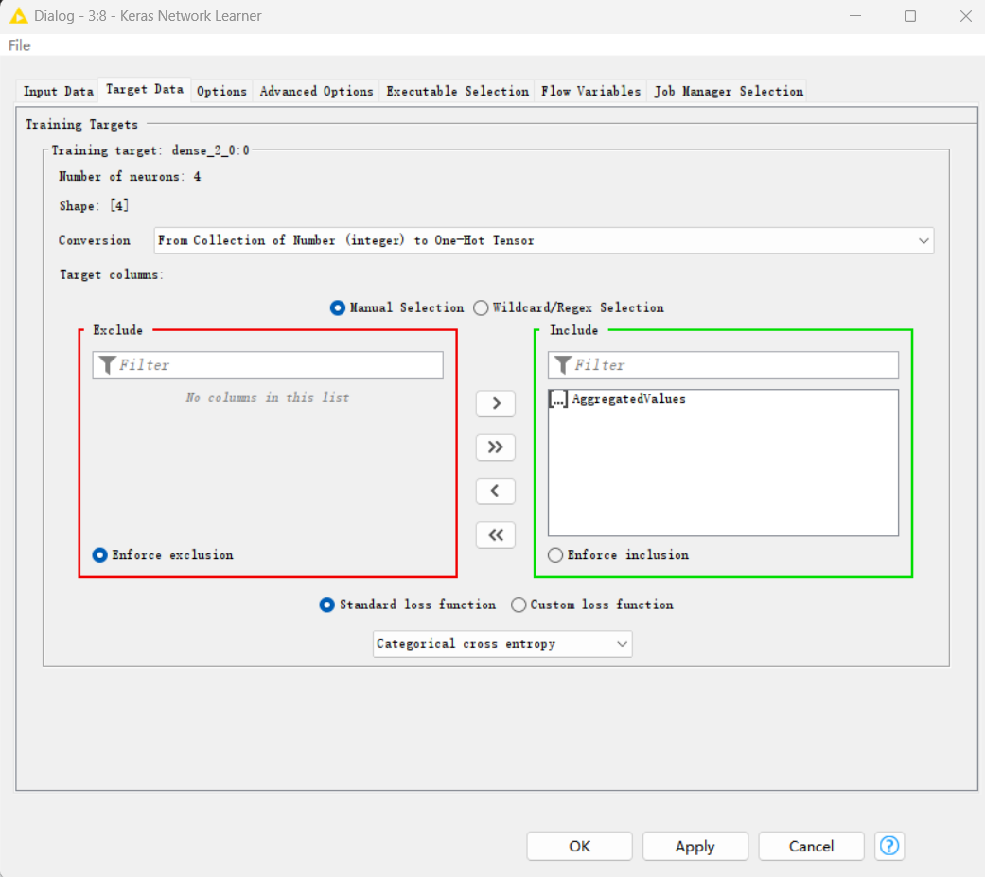The image size is (985, 877).
Task: Enable the Enforce inclusion option
Action: pos(555,555)
